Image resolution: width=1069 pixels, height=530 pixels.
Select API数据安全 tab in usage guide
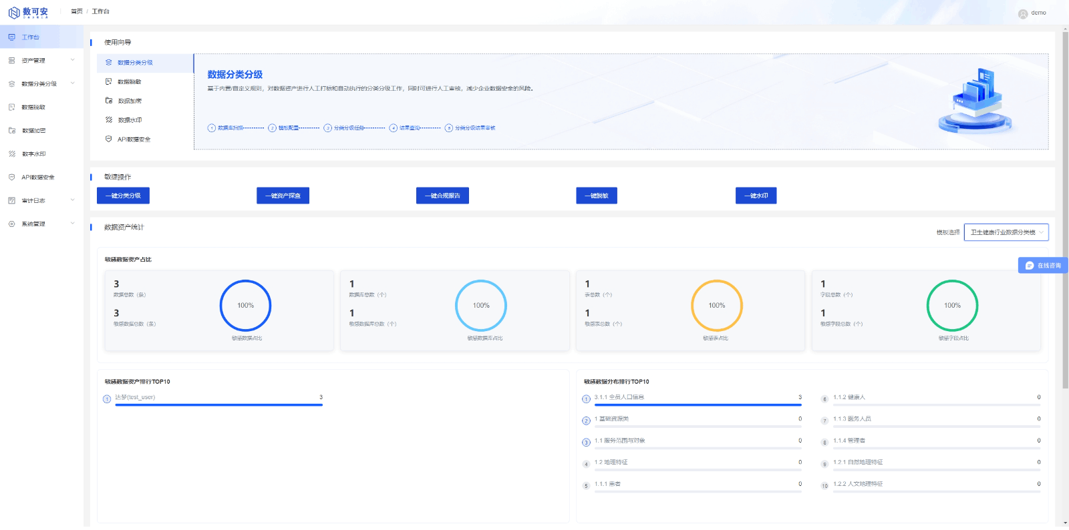point(134,140)
